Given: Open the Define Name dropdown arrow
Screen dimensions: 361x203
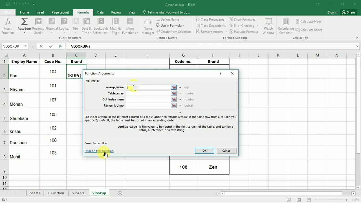Looking at the screenshot, I should [182, 19].
